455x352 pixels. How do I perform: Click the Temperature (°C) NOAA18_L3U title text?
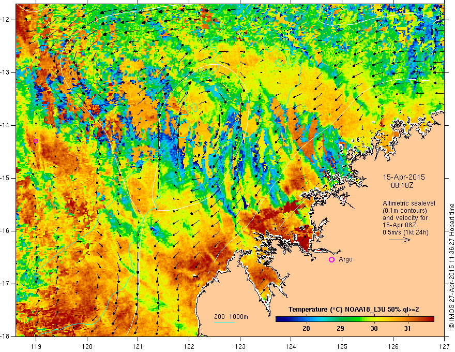[x=354, y=310]
